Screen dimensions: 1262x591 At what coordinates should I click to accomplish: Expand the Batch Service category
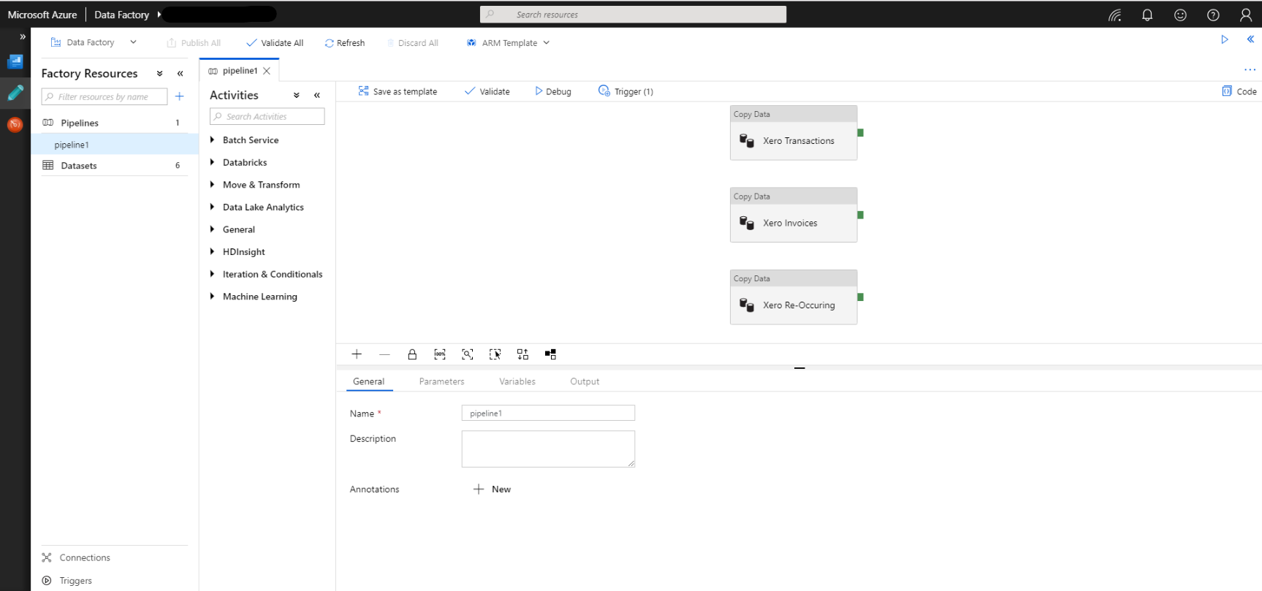(x=212, y=140)
